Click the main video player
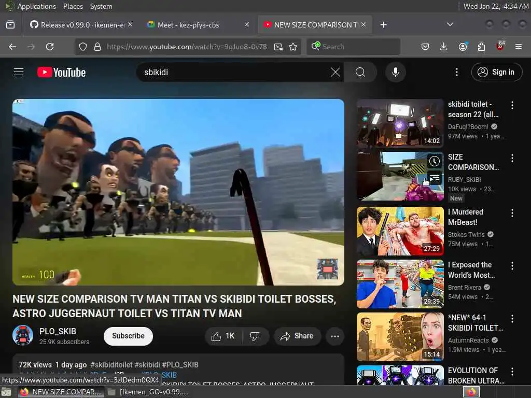Viewport: 531px width, 398px height. [x=178, y=192]
